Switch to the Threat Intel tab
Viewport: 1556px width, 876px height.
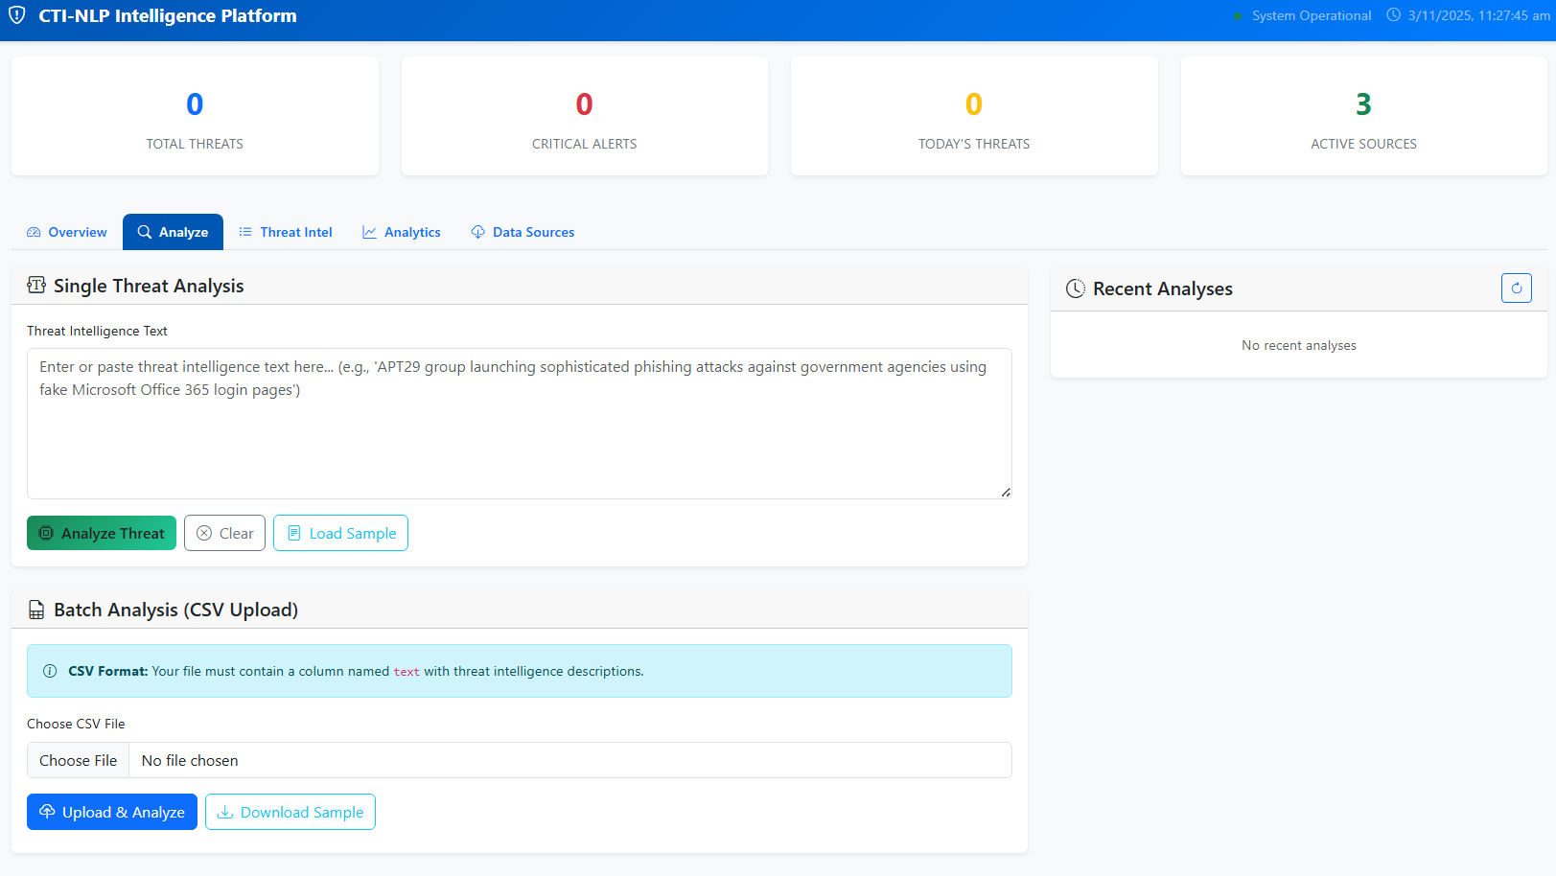point(285,231)
